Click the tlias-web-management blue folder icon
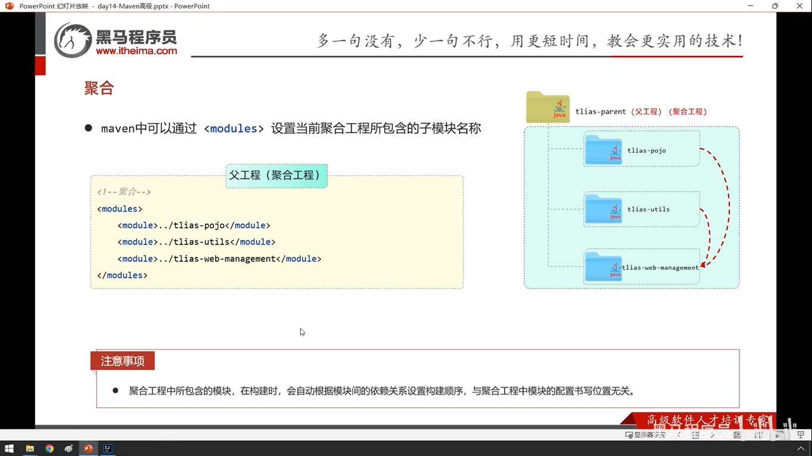The image size is (812, 456). pyautogui.click(x=603, y=266)
